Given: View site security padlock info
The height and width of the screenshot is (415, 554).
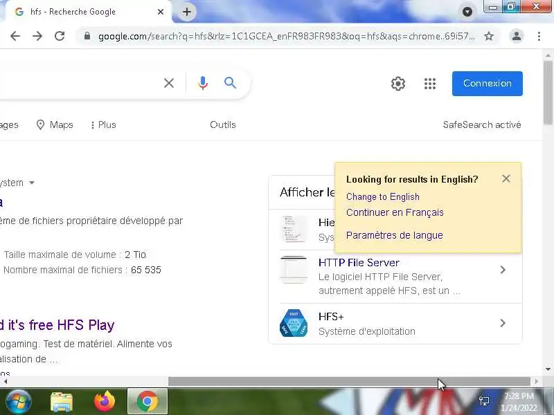Looking at the screenshot, I should pyautogui.click(x=87, y=36).
